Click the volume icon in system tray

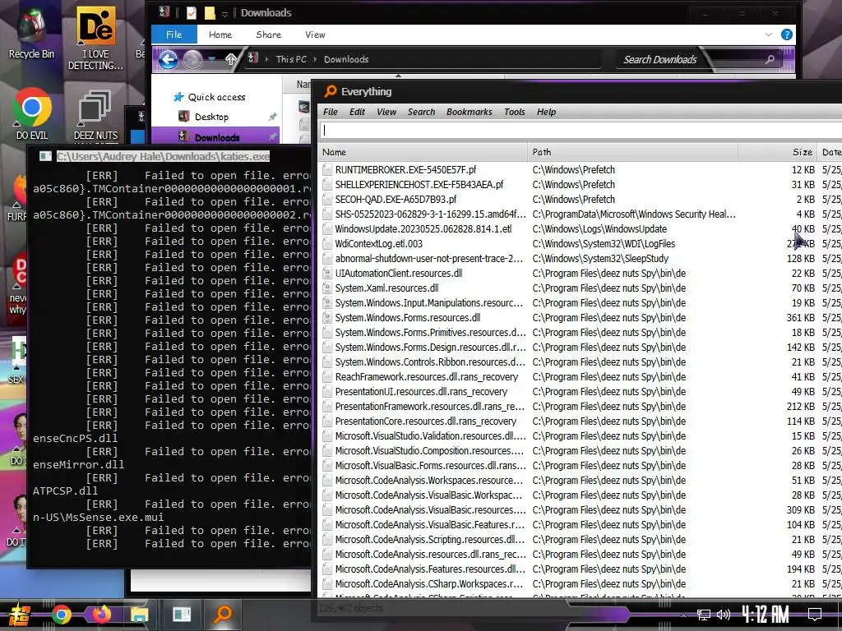724,615
